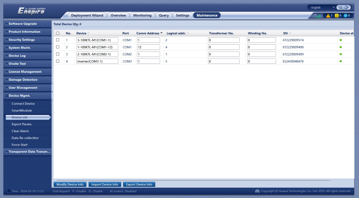The height and width of the screenshot is (198, 359).
Task: Edit device name field 3-100KTL-M1(COM1-1)
Action: (97, 40)
